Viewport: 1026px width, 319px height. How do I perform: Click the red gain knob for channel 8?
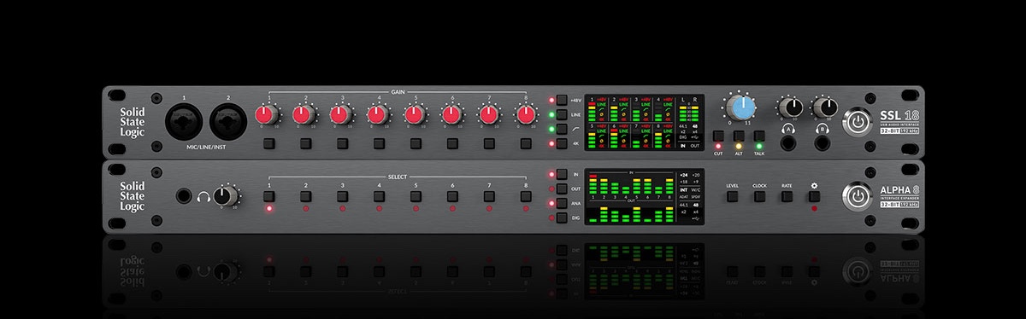525,113
